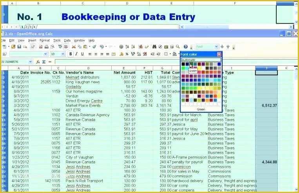Toggle Bold formatting
The image size is (299, 193).
click(71, 54)
